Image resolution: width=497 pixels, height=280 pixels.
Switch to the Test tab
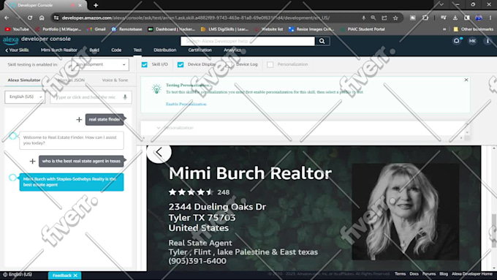137,50
